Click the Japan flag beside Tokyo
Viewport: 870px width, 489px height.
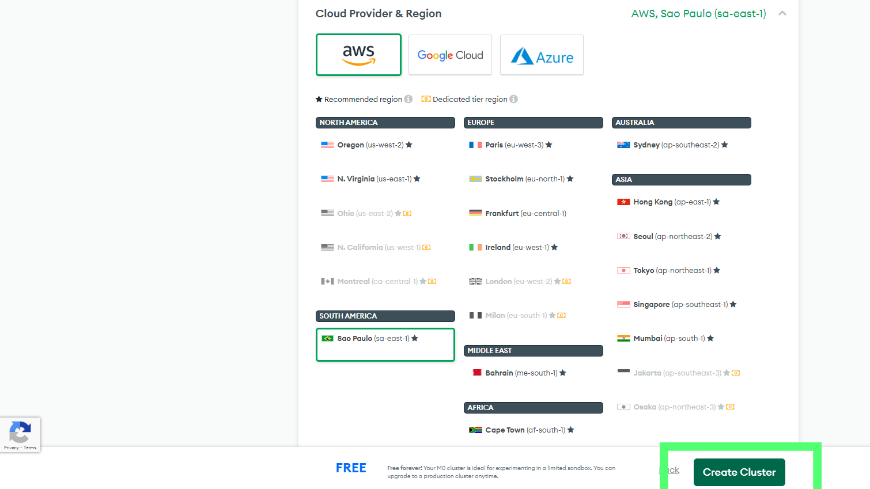[623, 270]
